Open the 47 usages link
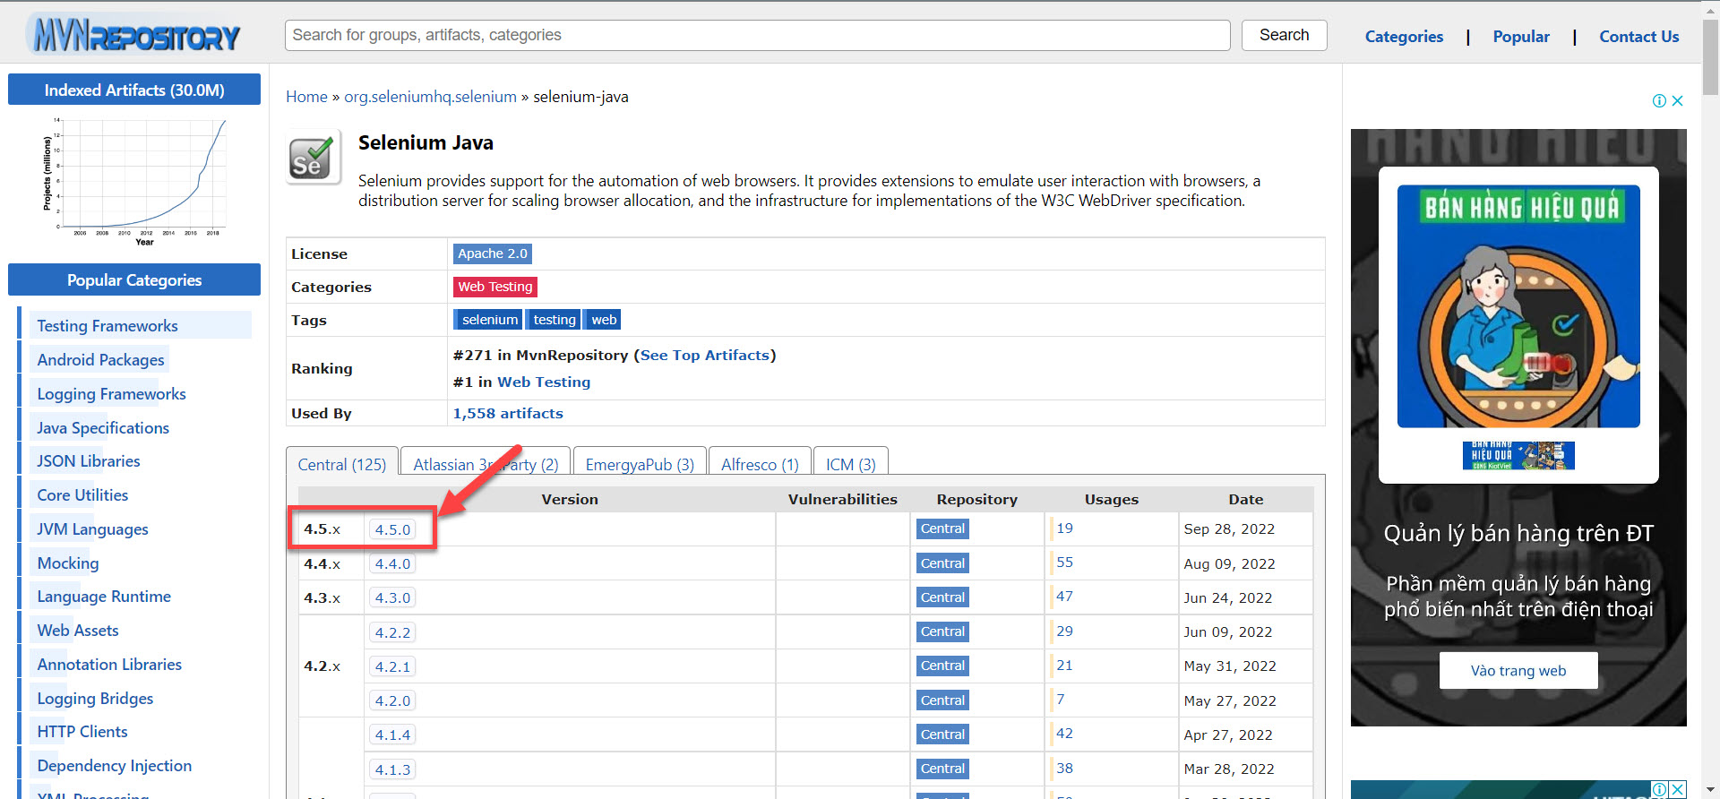The height and width of the screenshot is (799, 1720). tap(1064, 597)
